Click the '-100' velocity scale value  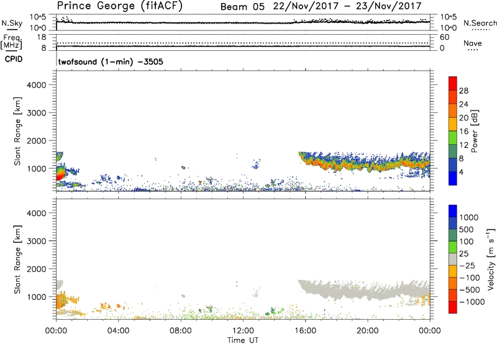470,278
